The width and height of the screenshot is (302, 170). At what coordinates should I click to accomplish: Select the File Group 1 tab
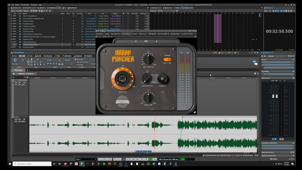[x=18, y=70]
